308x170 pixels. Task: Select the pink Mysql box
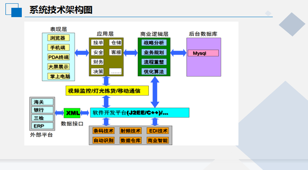203,53
